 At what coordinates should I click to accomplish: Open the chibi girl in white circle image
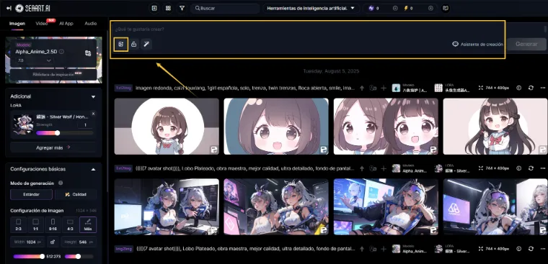[167, 127]
